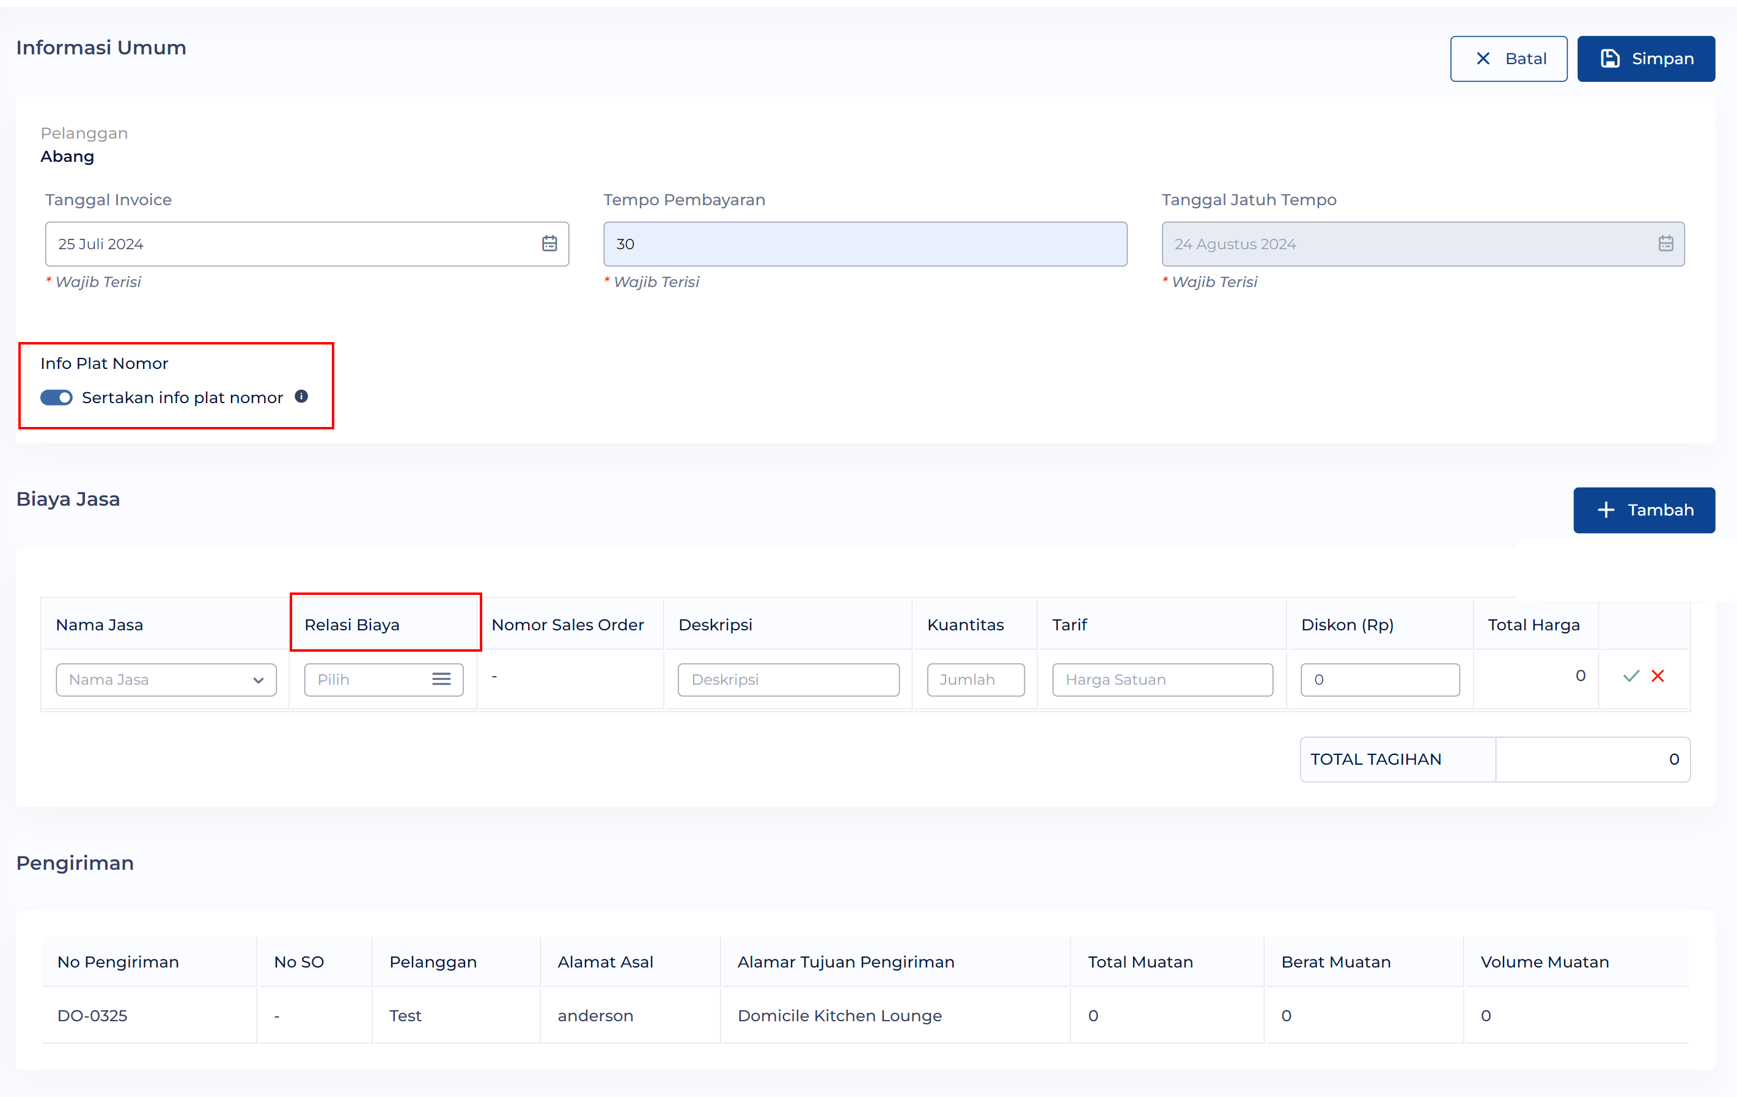Click the Jumlah quantity field

pyautogui.click(x=975, y=680)
